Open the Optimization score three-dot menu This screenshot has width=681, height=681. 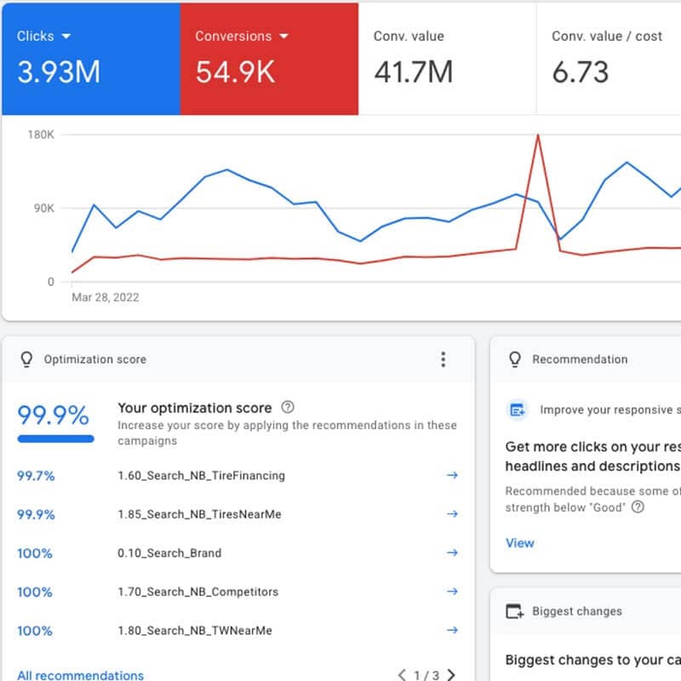tap(443, 359)
